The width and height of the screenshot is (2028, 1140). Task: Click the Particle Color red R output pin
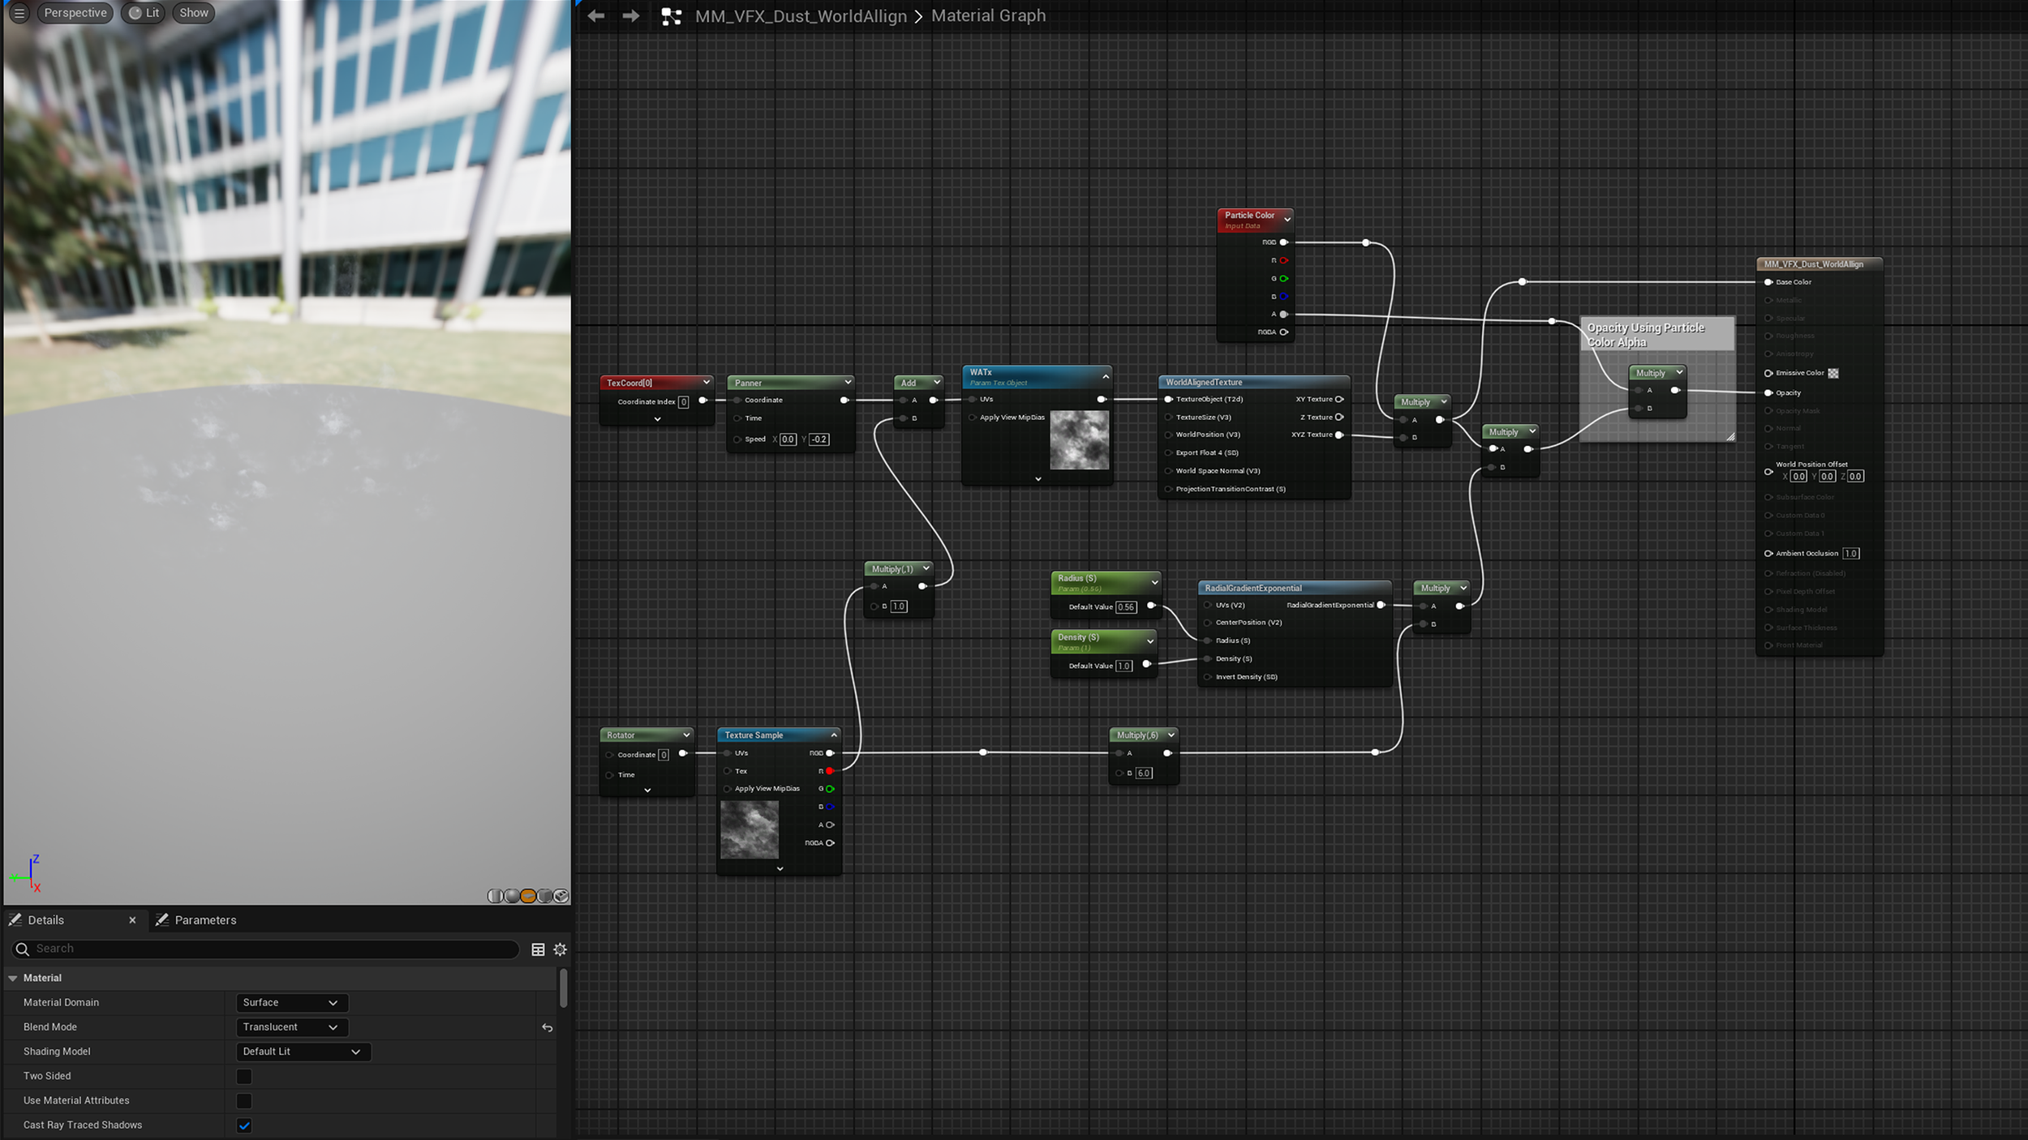[x=1283, y=260]
